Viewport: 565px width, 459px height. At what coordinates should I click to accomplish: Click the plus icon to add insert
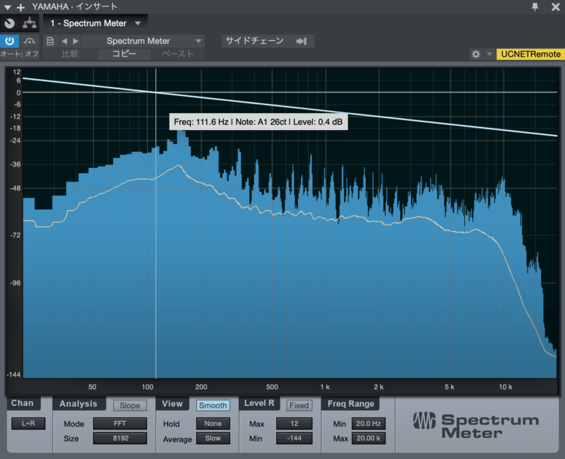20,7
